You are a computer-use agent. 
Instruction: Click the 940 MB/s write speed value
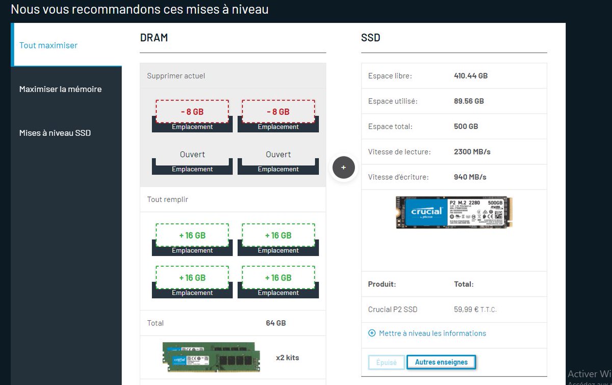pyautogui.click(x=470, y=177)
